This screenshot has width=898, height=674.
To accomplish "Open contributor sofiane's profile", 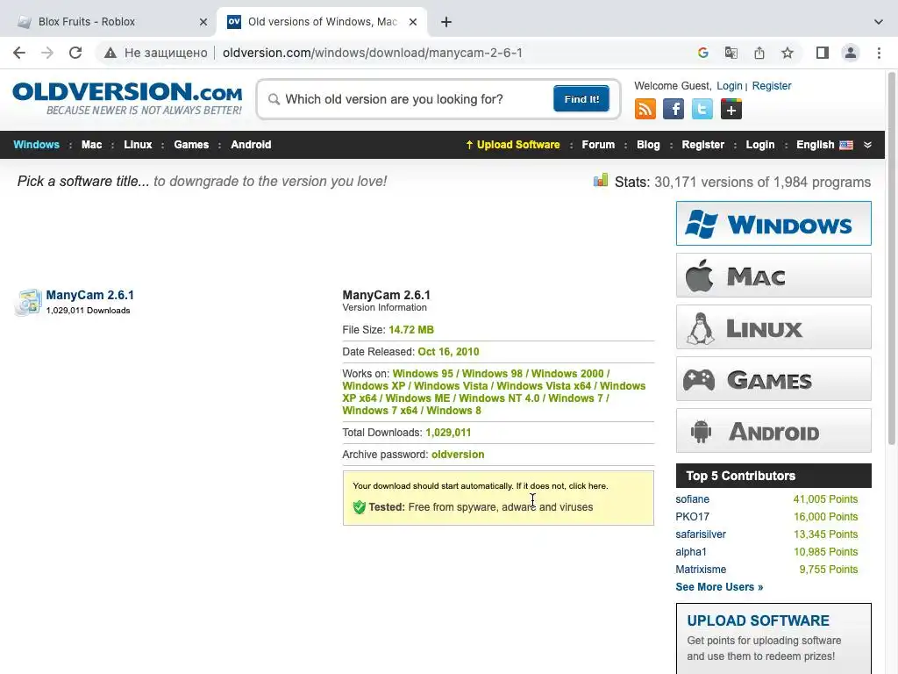I will pyautogui.click(x=693, y=499).
